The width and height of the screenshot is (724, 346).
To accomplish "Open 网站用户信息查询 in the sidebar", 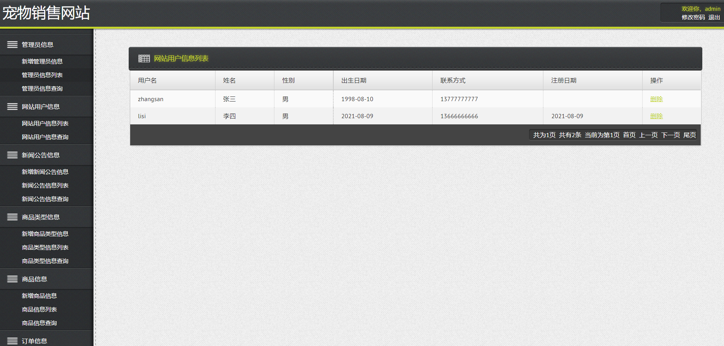I will [x=45, y=137].
